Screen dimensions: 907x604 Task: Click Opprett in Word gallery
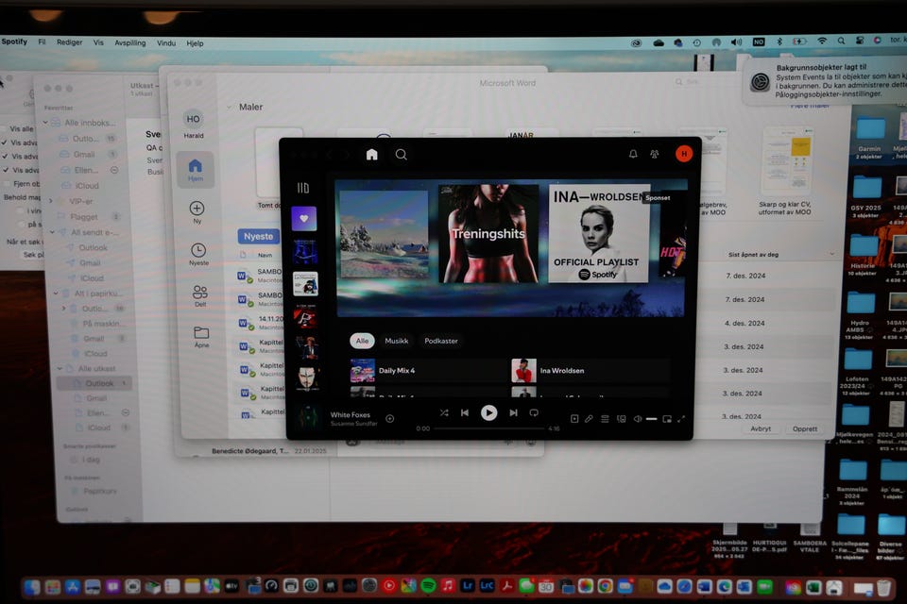805,428
